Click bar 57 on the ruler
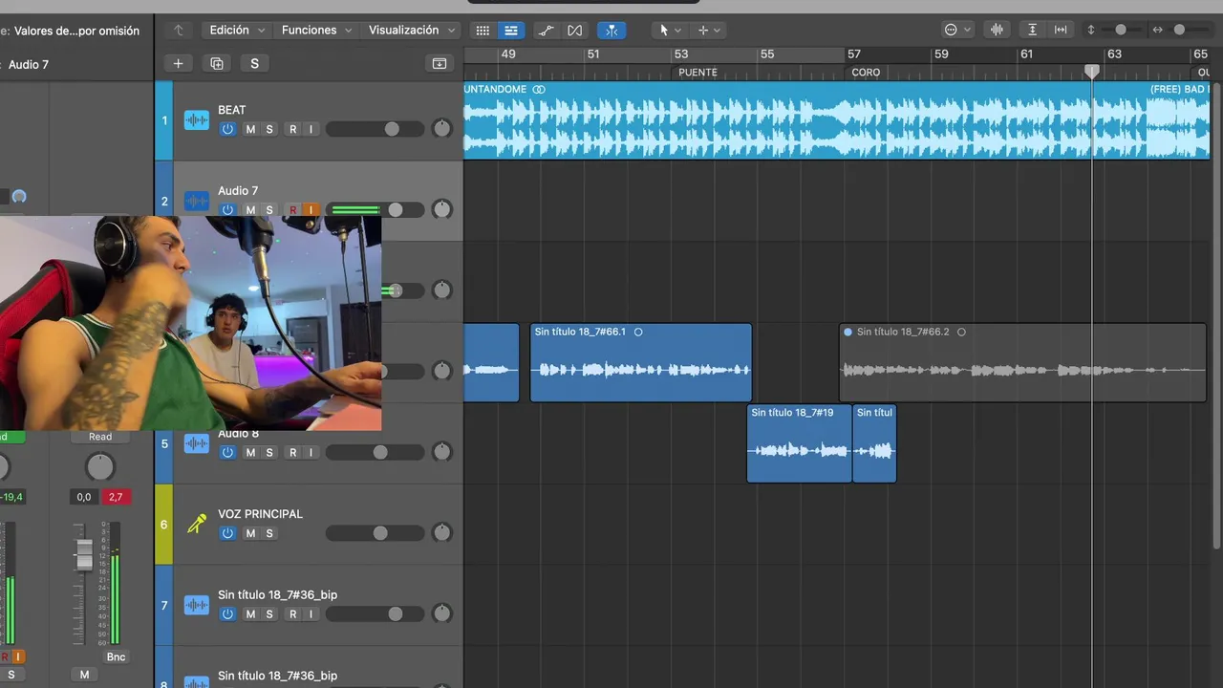The width and height of the screenshot is (1223, 688). [x=854, y=54]
